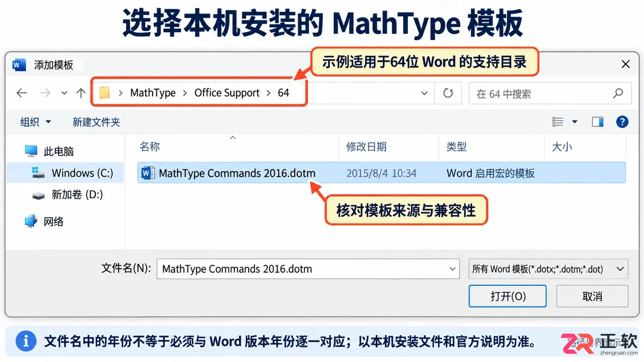
Task: Select MathType in the breadcrumb path
Action: coord(153,93)
